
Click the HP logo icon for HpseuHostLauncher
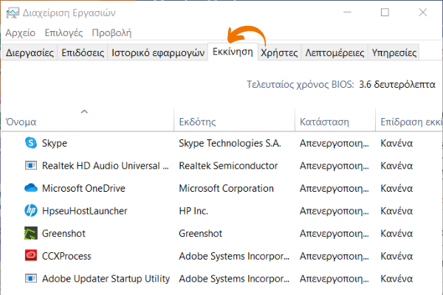[31, 211]
